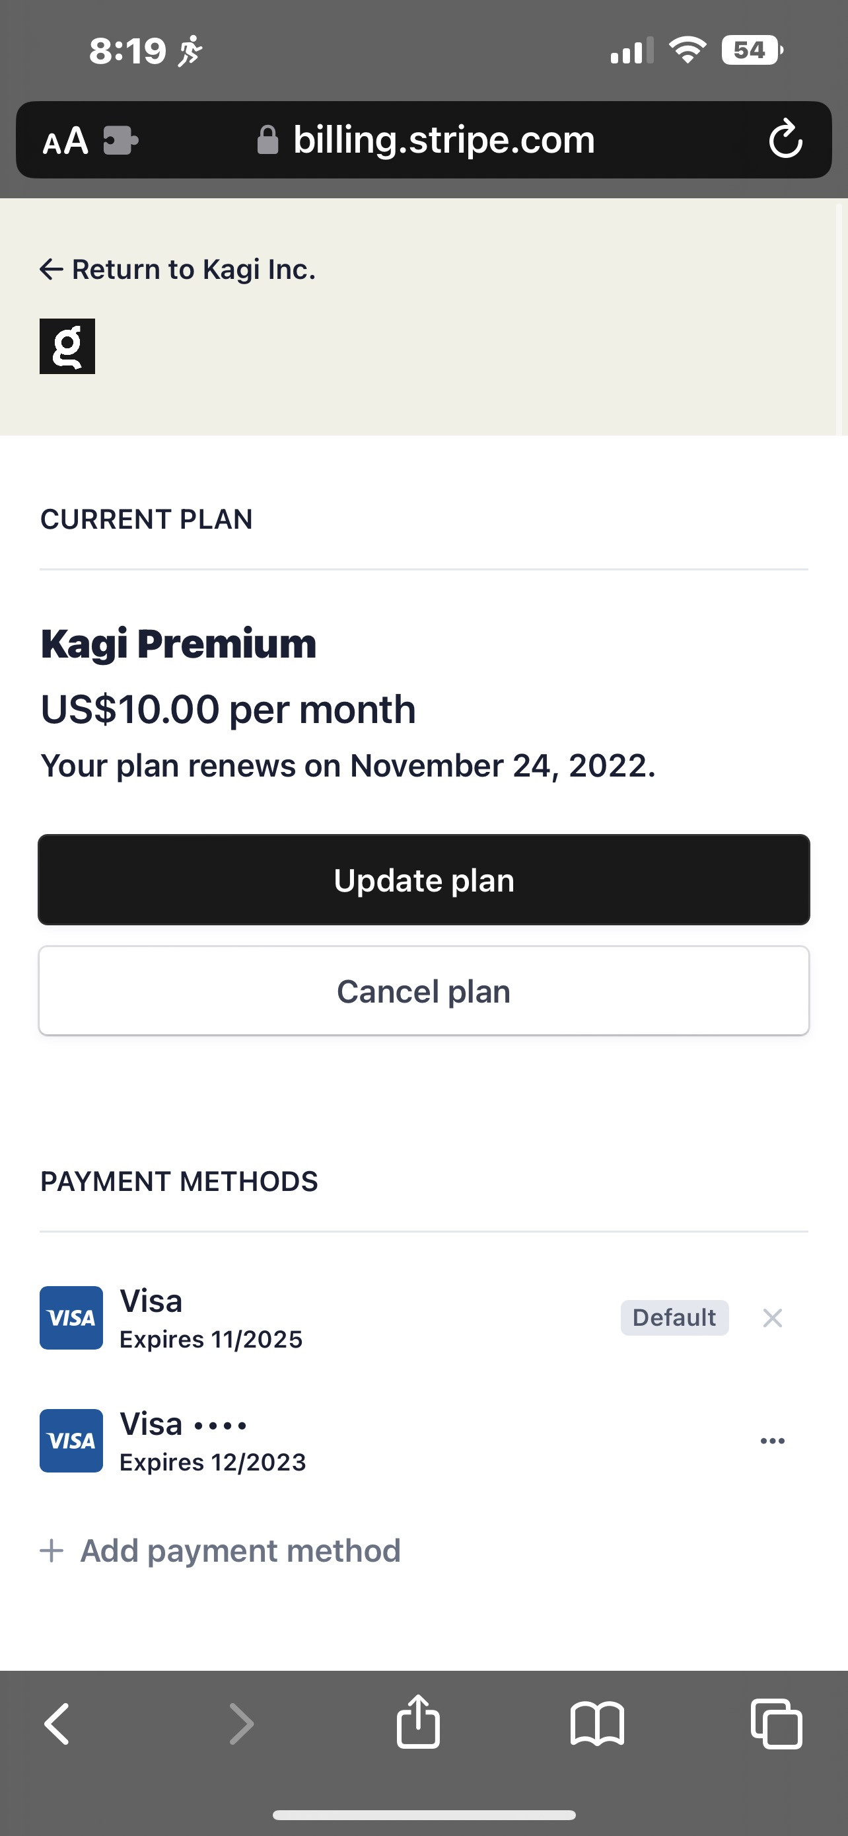Tap the Visa logo expiring 12/2023
This screenshot has width=848, height=1836.
71,1440
